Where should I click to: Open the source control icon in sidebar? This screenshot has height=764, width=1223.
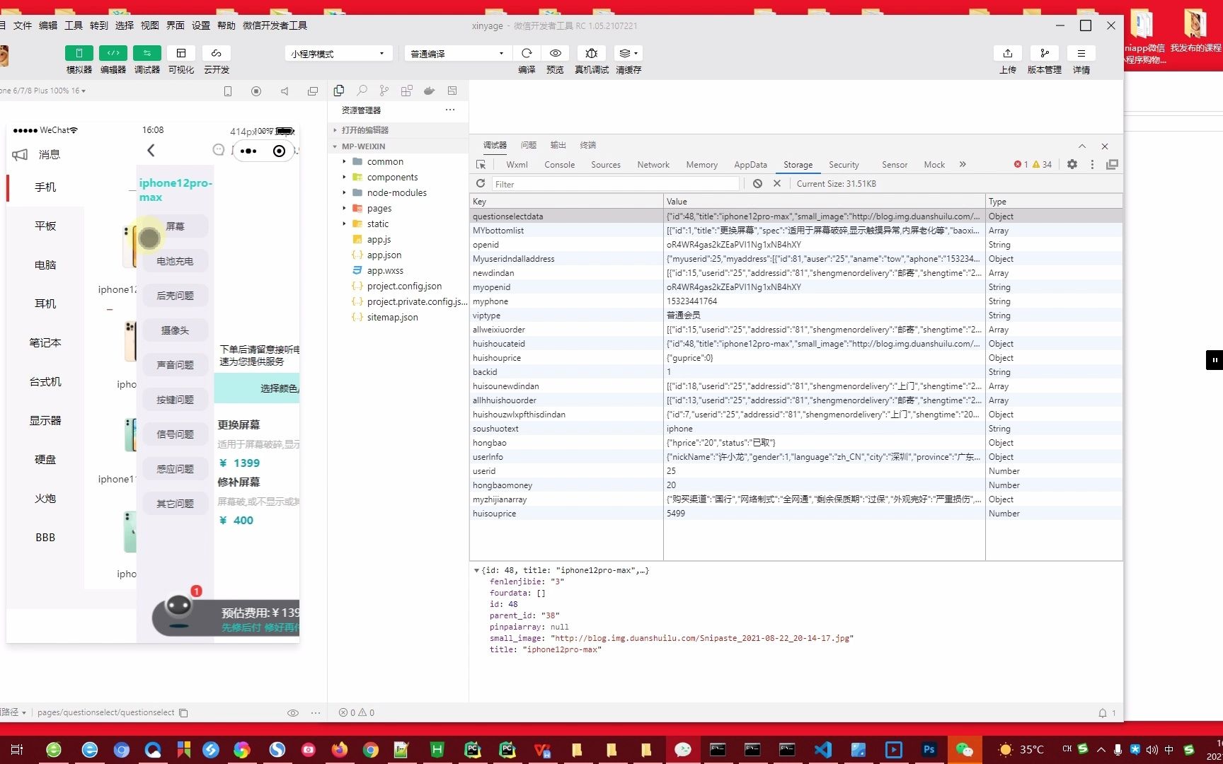pyautogui.click(x=384, y=91)
